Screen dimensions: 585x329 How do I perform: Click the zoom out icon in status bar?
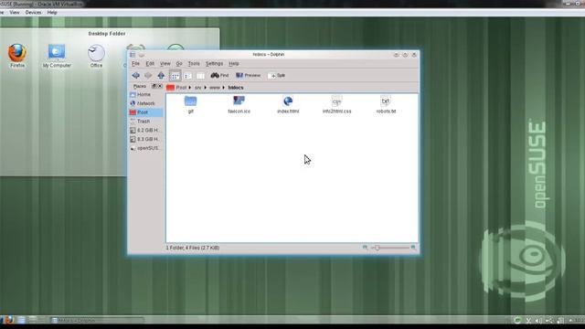(365, 248)
